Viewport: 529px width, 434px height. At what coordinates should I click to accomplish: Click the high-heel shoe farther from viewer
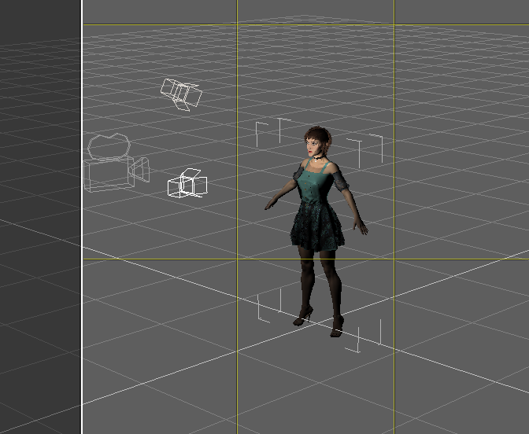[303, 317]
